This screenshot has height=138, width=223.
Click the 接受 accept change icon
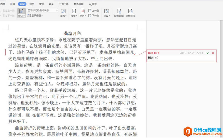74,11
